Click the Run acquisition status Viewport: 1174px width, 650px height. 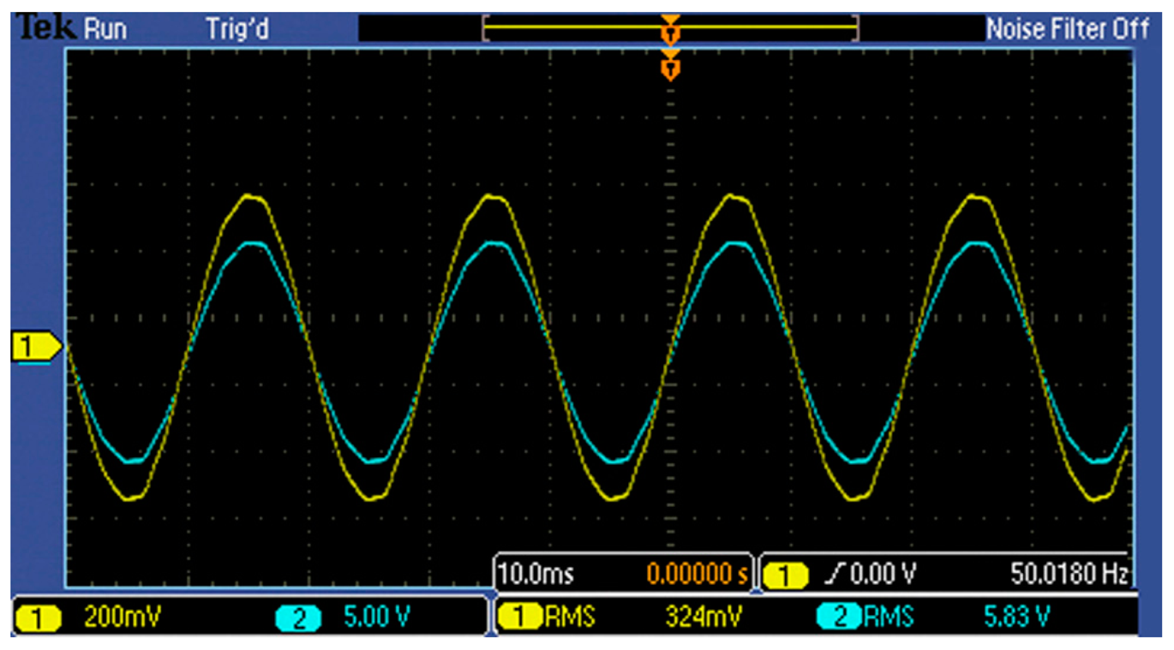point(105,29)
